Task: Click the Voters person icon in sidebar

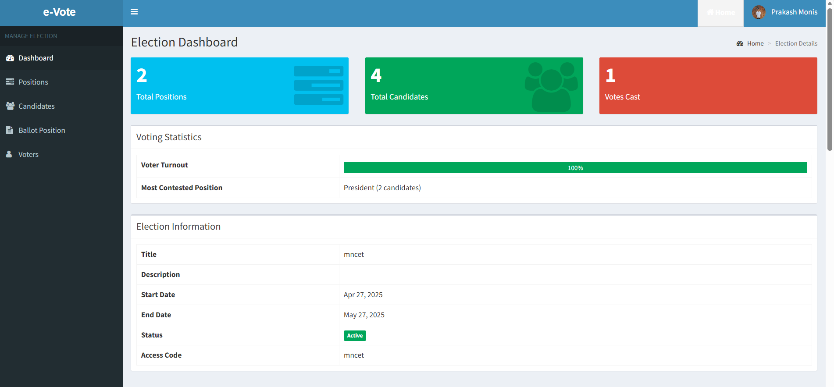Action: pos(9,154)
